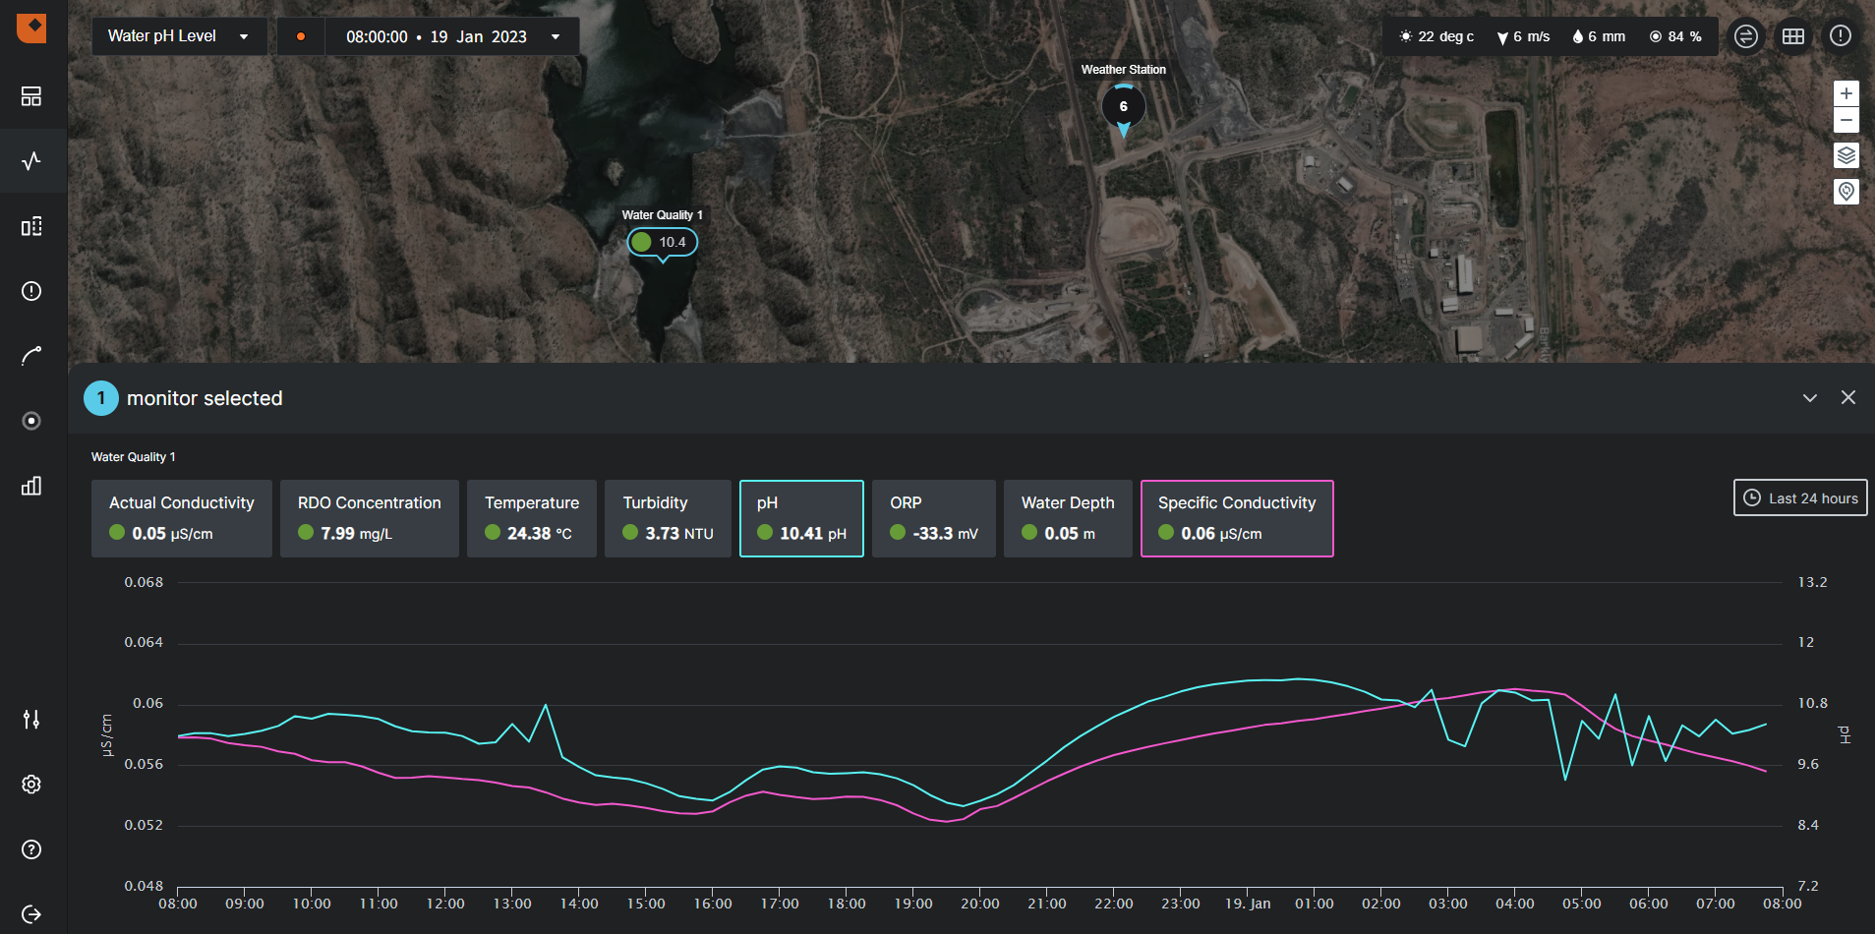Screen dimensions: 1875x934
Task: Enable the Turbidity metric on the chart
Action: (x=668, y=518)
